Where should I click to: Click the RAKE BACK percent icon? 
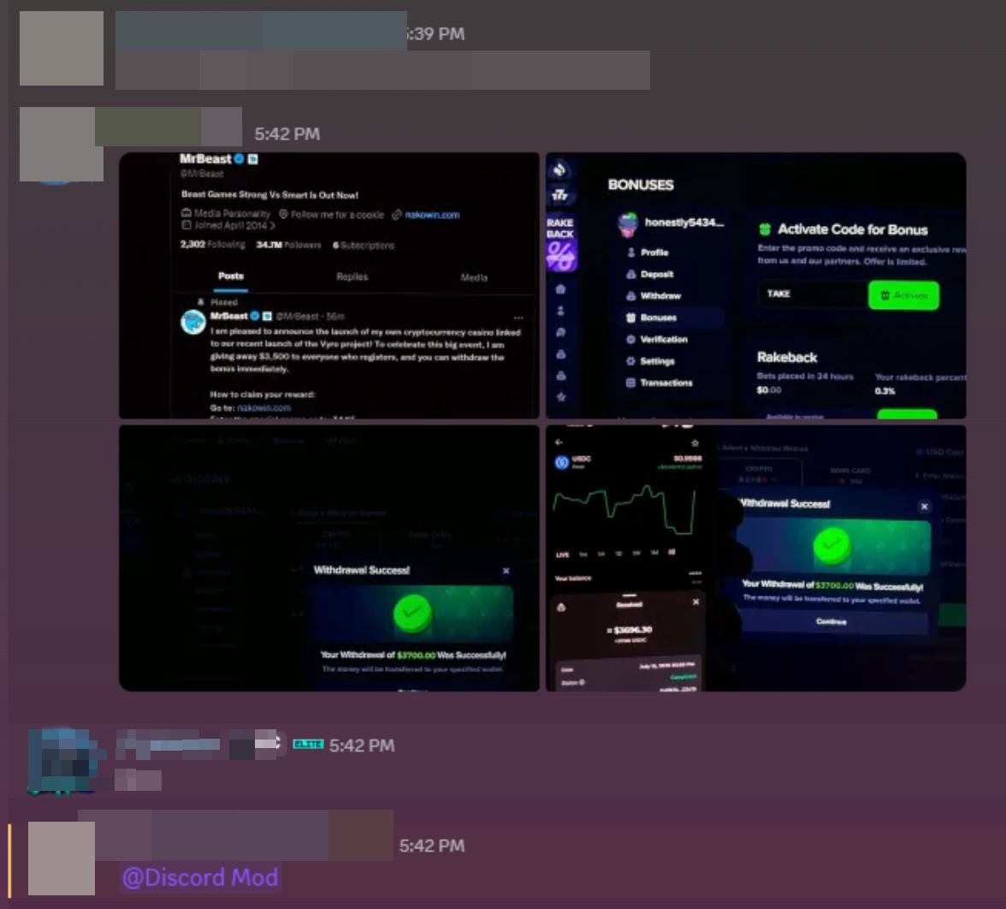pyautogui.click(x=561, y=255)
